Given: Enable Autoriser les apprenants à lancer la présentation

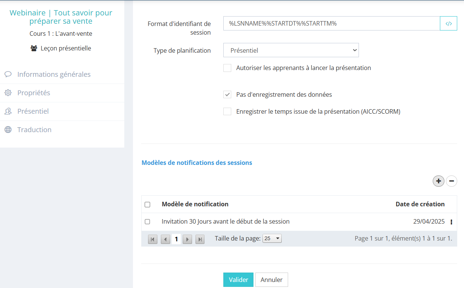Looking at the screenshot, I should [227, 68].
